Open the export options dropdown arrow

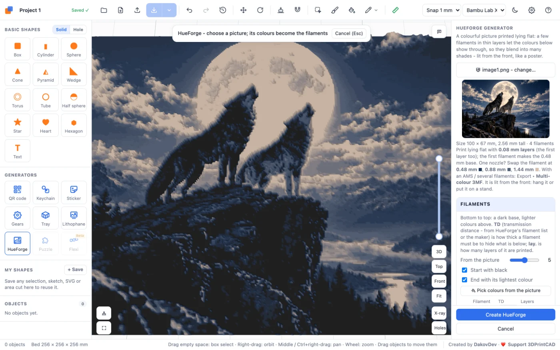click(x=169, y=10)
